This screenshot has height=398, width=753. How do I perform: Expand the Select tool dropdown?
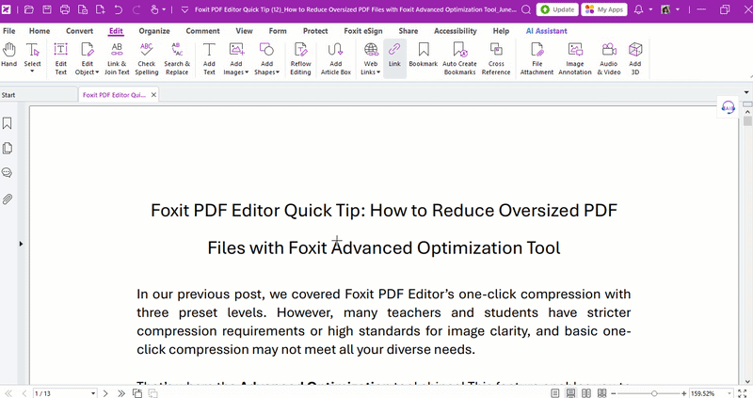32,72
